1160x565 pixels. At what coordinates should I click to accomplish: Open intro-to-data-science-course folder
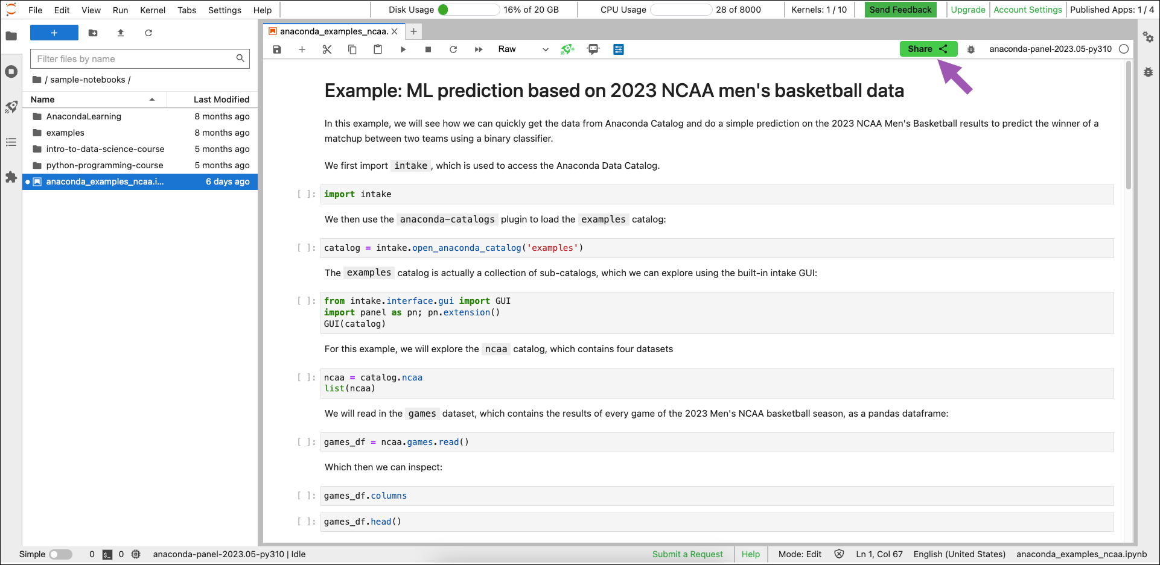click(x=140, y=149)
